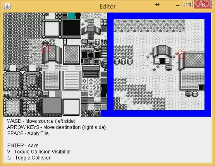Minimize the Editor window
215x166 pixels.
point(178,6)
